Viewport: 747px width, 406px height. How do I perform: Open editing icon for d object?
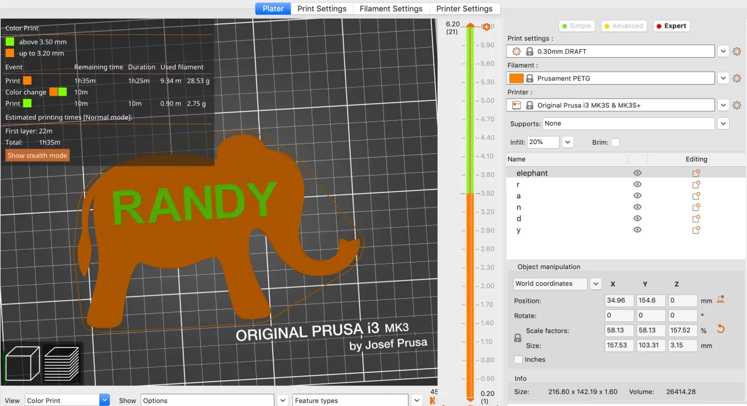coord(696,219)
